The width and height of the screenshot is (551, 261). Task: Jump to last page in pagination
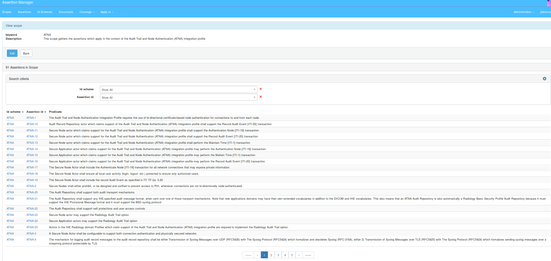click(308, 255)
